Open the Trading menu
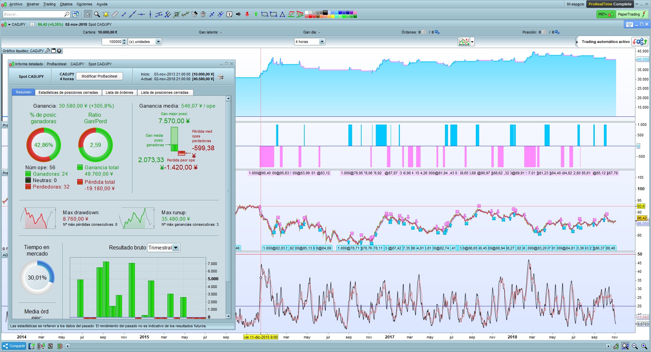 (x=49, y=4)
